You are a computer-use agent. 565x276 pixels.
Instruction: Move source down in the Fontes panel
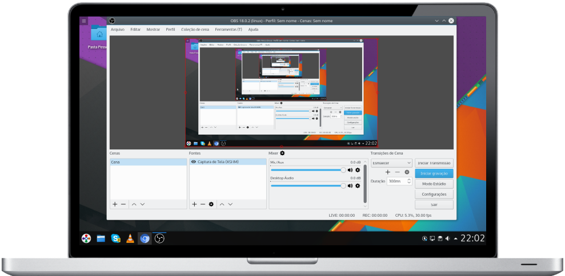[230, 204]
